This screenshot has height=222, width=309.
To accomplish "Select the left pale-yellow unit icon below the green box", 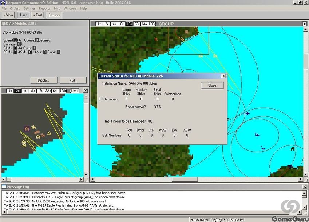I will tap(201, 56).
